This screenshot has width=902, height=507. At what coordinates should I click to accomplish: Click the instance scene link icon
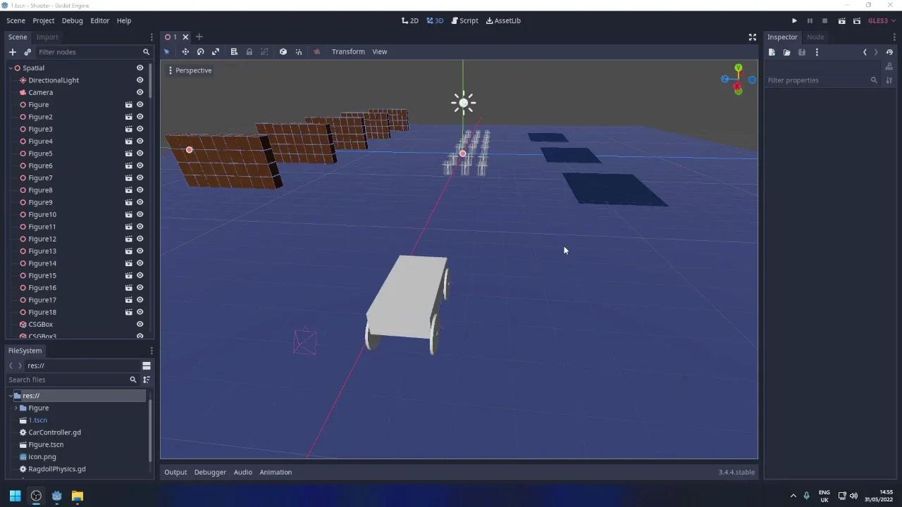click(x=27, y=52)
